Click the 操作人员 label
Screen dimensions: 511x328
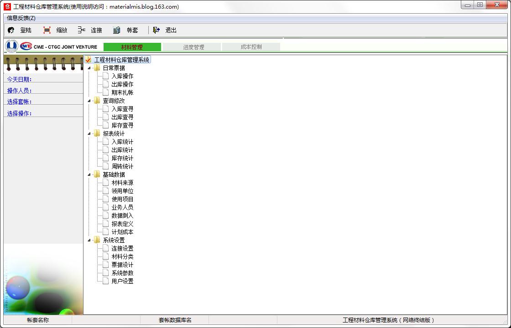[x=19, y=91]
